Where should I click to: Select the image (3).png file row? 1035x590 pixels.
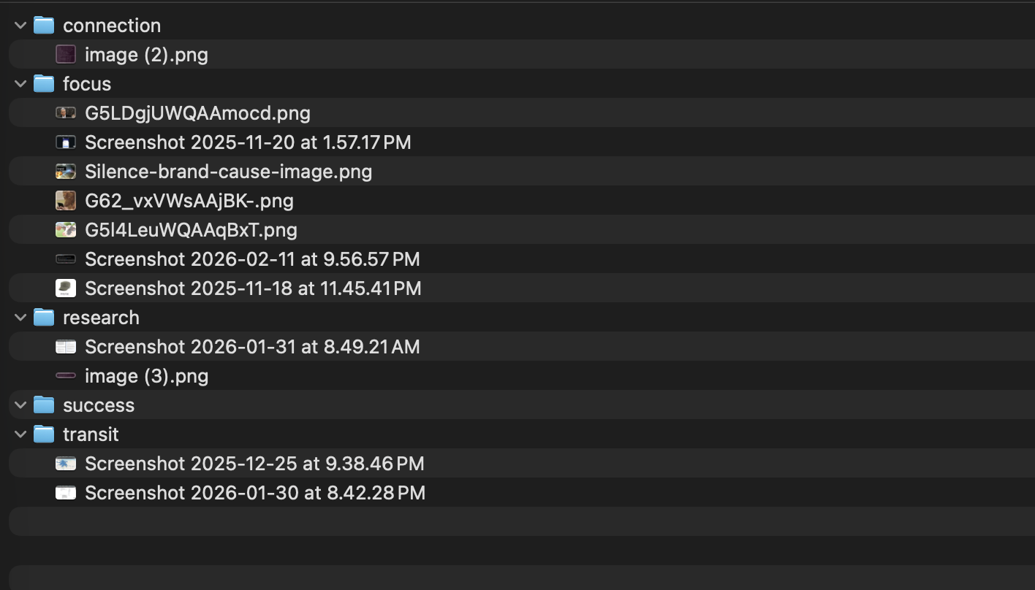146,376
